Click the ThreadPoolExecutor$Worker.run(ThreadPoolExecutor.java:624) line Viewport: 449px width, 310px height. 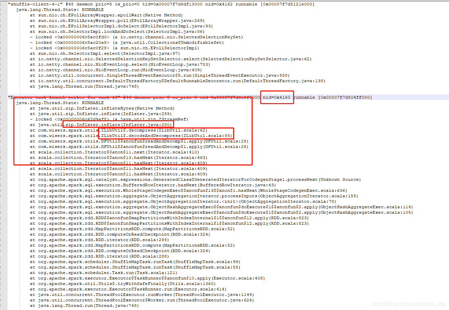[142, 300]
